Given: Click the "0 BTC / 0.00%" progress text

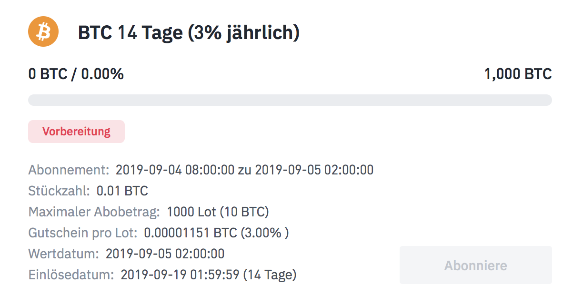Looking at the screenshot, I should (76, 74).
